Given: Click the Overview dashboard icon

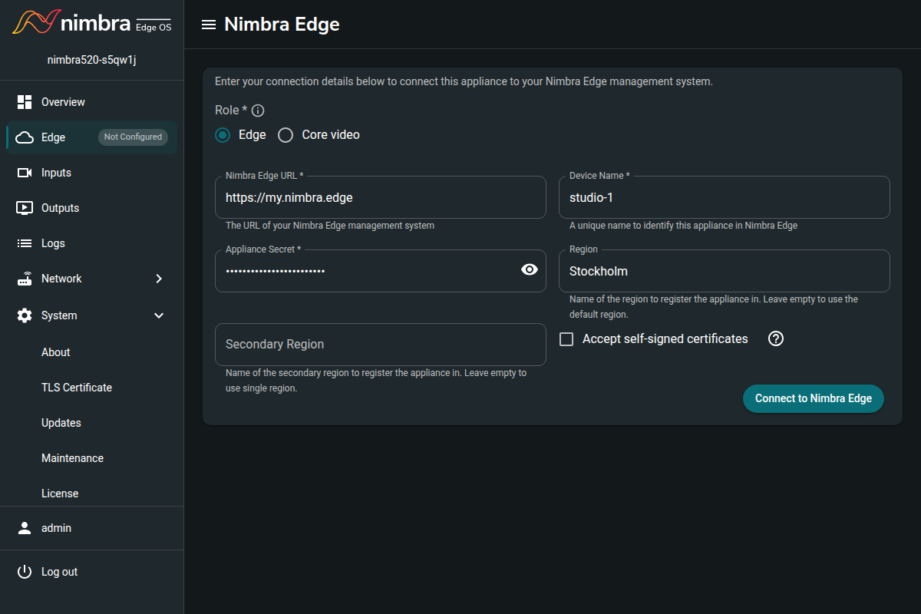Looking at the screenshot, I should point(25,102).
